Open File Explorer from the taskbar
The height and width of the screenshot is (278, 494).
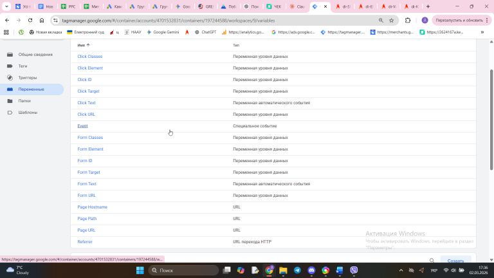[283, 270]
